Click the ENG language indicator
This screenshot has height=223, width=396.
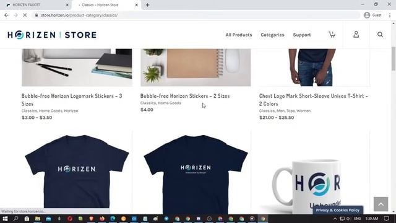[x=358, y=219]
